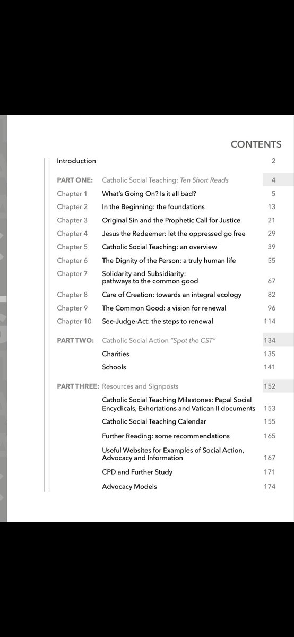Select the Chapter 4 label
294x637 pixels.
click(72, 234)
